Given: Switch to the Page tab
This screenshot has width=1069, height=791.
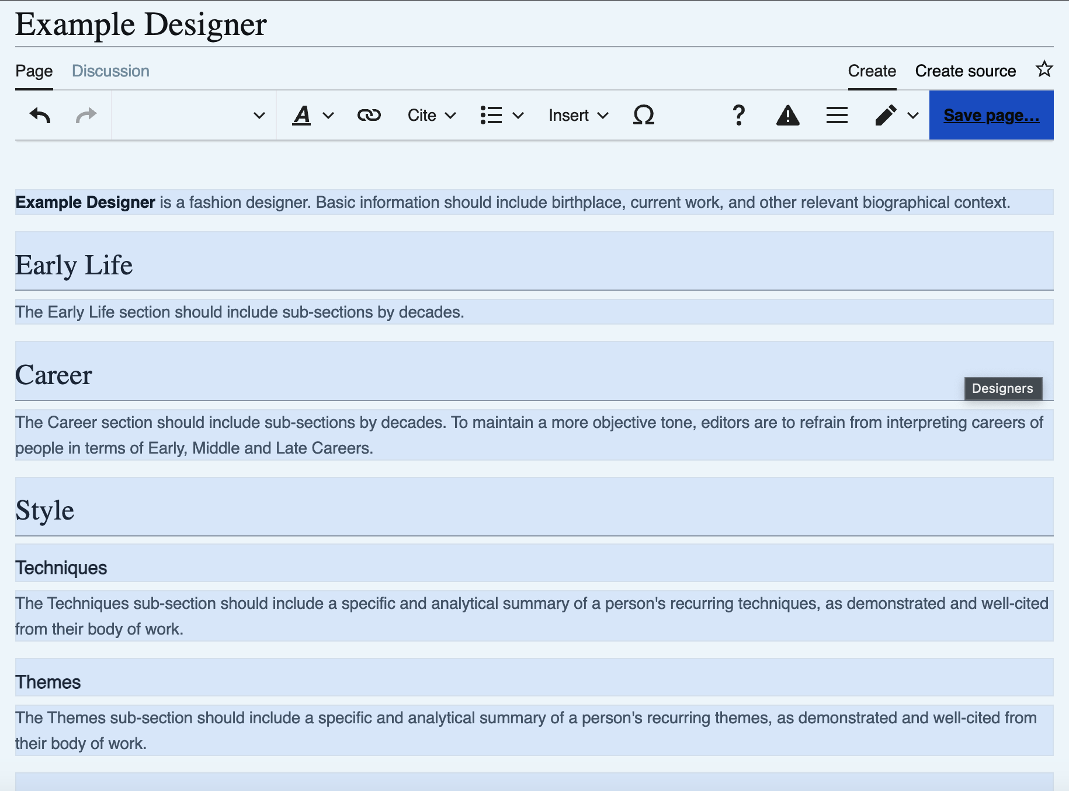Looking at the screenshot, I should [x=34, y=71].
